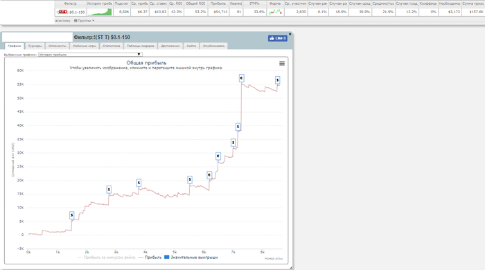Switch to the Достижения tab
This screenshot has width=485, height=270.
tap(170, 46)
